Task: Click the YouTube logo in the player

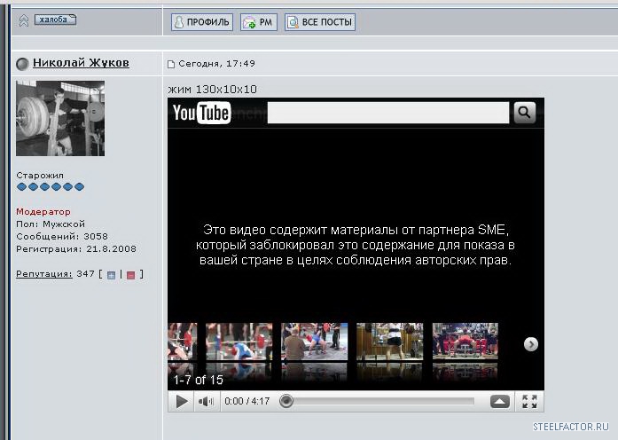Action: [x=201, y=113]
